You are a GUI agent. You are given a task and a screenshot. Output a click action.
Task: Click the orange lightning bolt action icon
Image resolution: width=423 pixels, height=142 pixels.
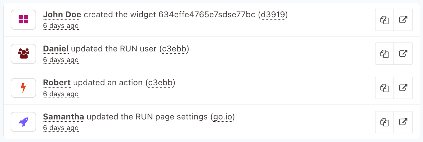(x=23, y=88)
